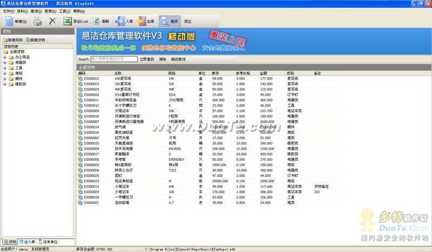Viewport: 432px width, 252px height.
Task: Click 新建类别 new category icon button
Action: click(12, 40)
